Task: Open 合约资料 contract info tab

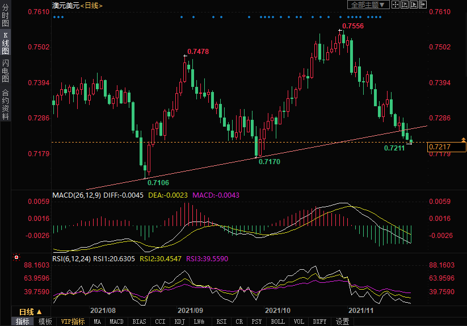Action: click(6, 104)
